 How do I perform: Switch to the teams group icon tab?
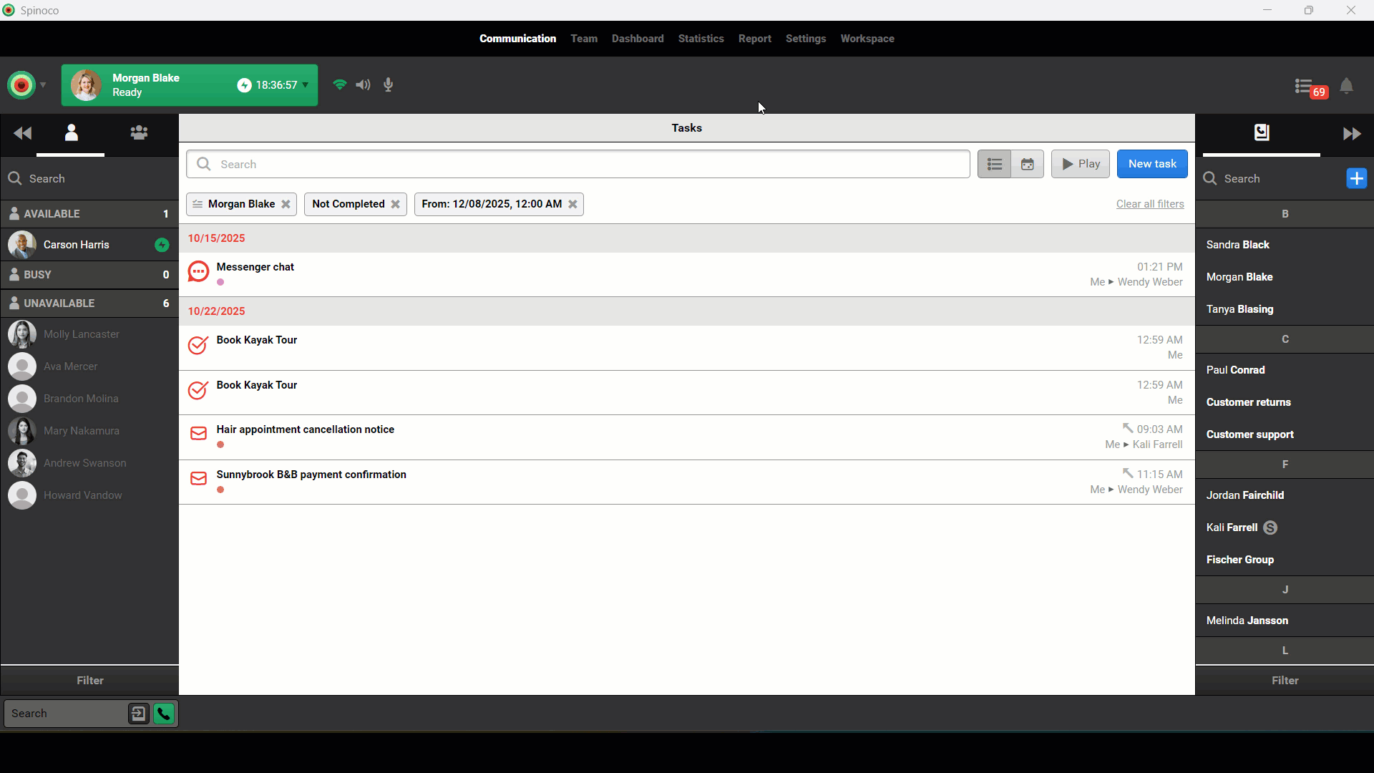(x=139, y=133)
